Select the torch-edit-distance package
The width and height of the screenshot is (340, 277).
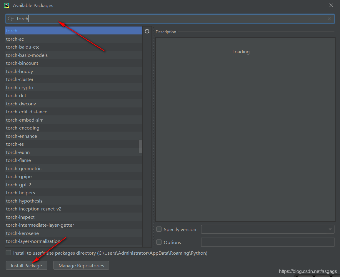pyautogui.click(x=74, y=112)
